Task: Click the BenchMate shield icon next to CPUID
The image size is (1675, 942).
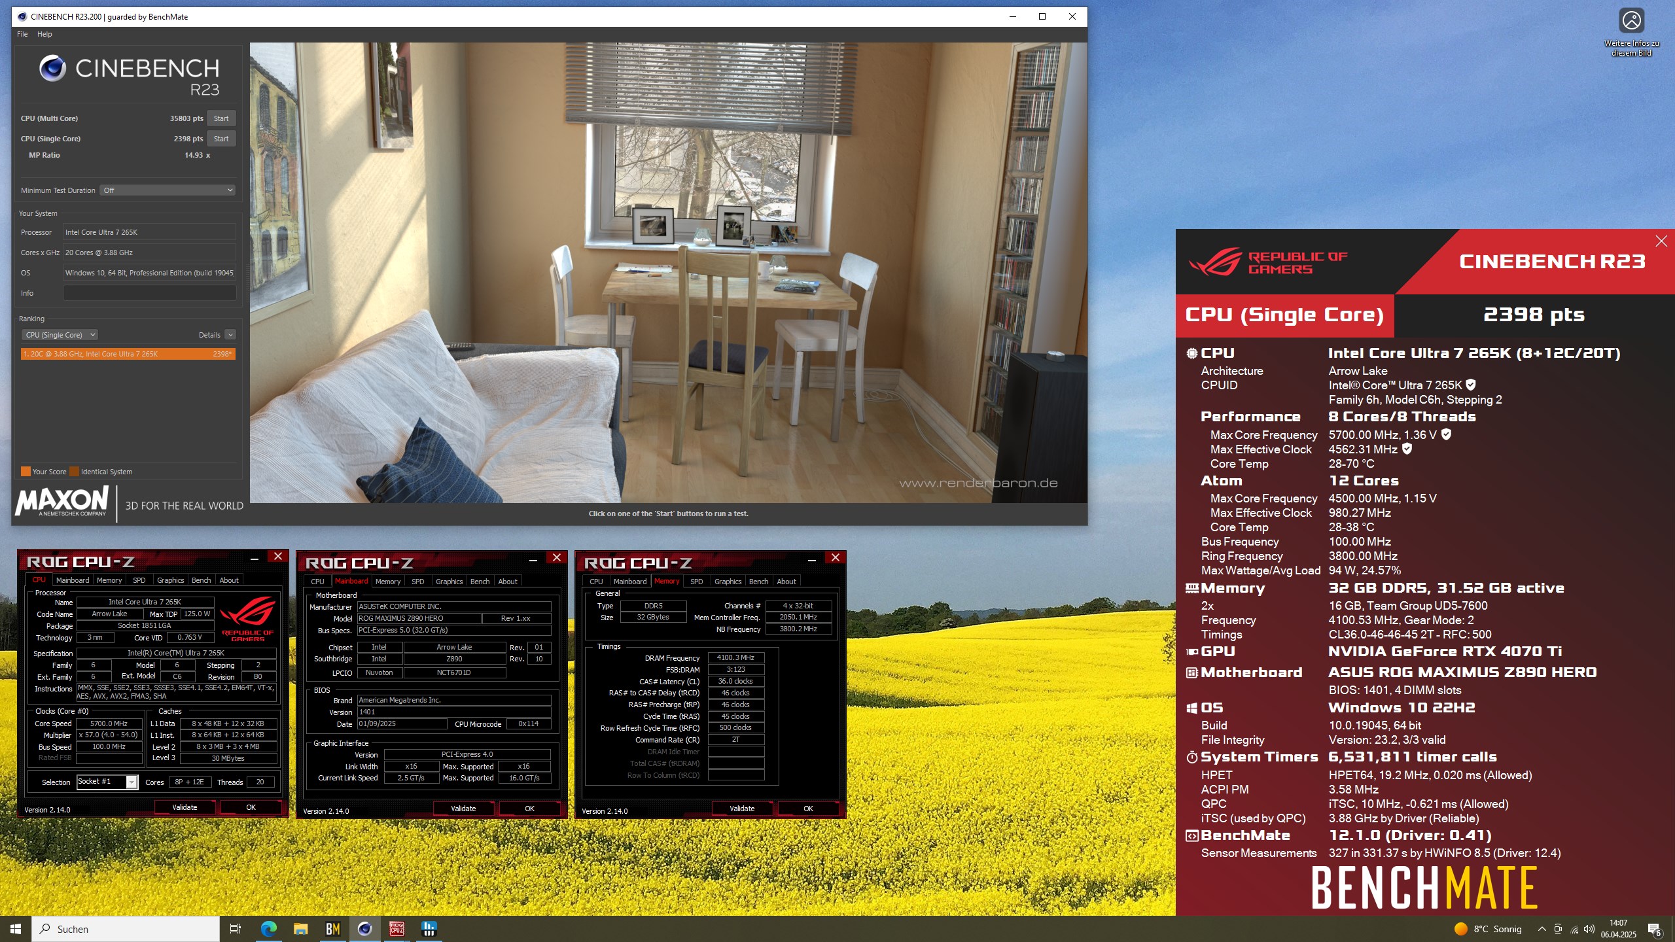Action: pyautogui.click(x=1471, y=385)
